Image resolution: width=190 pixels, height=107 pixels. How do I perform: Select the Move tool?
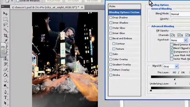[x=5, y=13]
